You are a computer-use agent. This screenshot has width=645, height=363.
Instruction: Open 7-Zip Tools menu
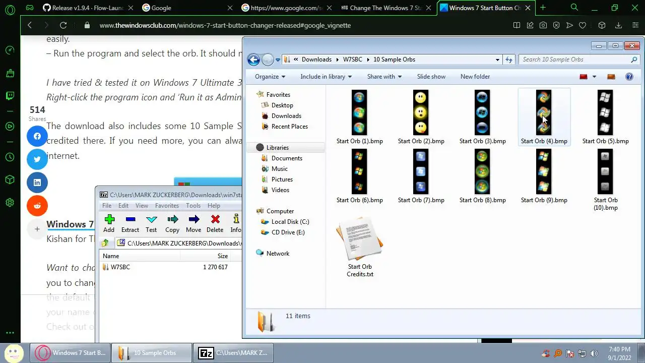click(193, 206)
